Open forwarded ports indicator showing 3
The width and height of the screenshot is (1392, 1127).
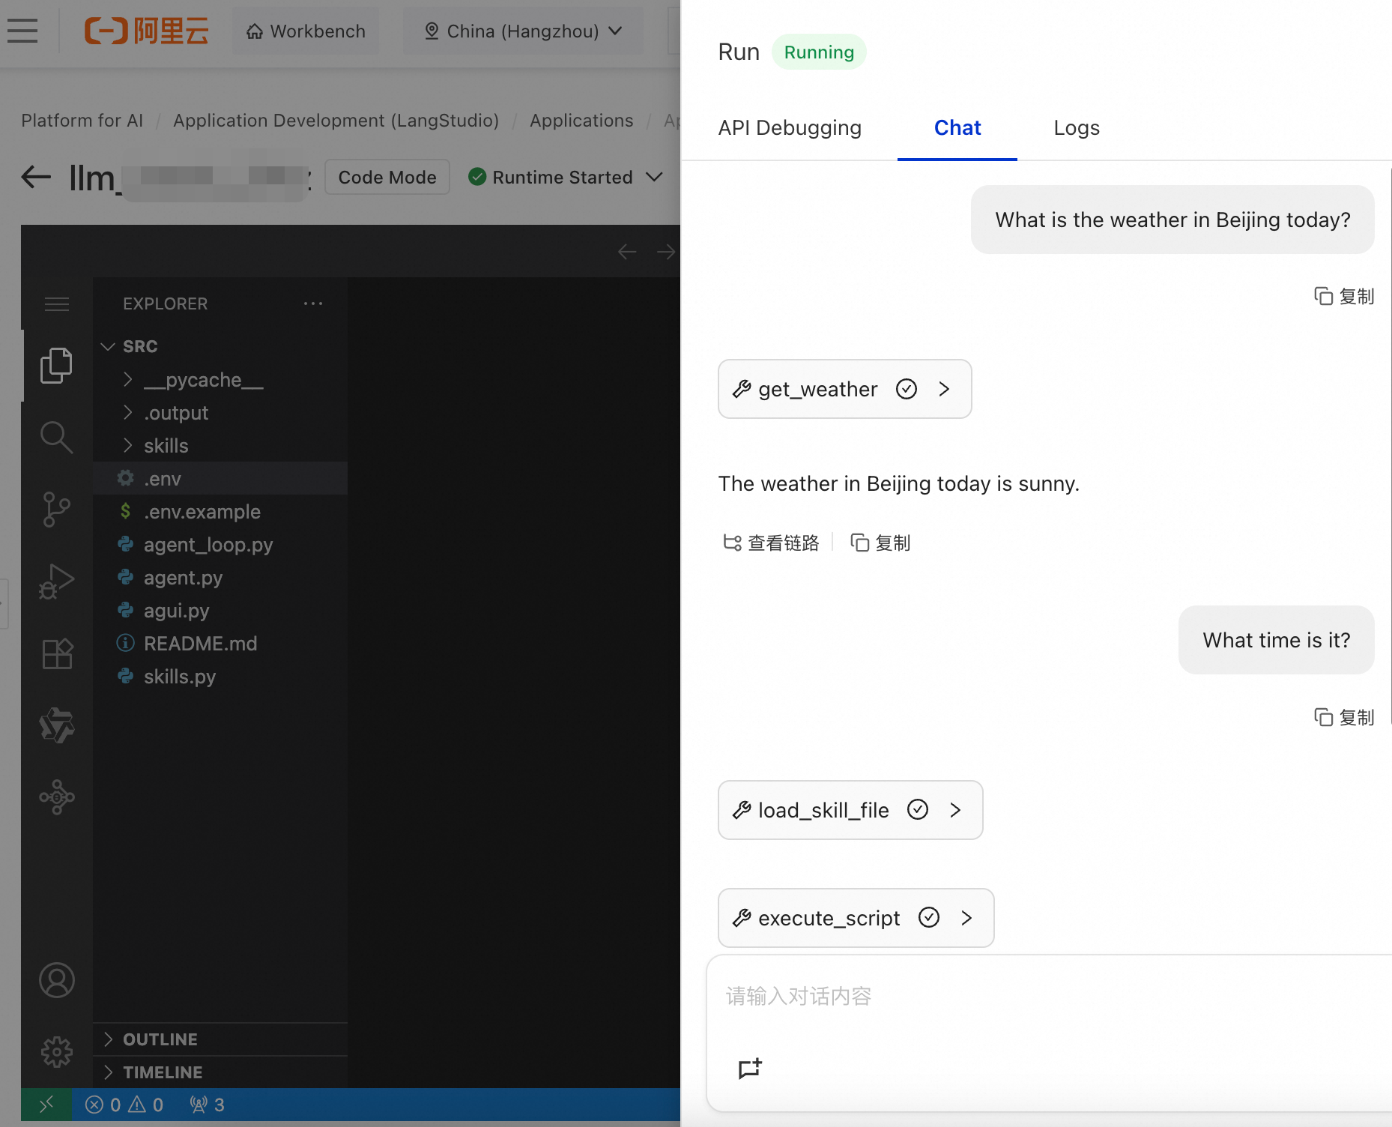point(207,1105)
